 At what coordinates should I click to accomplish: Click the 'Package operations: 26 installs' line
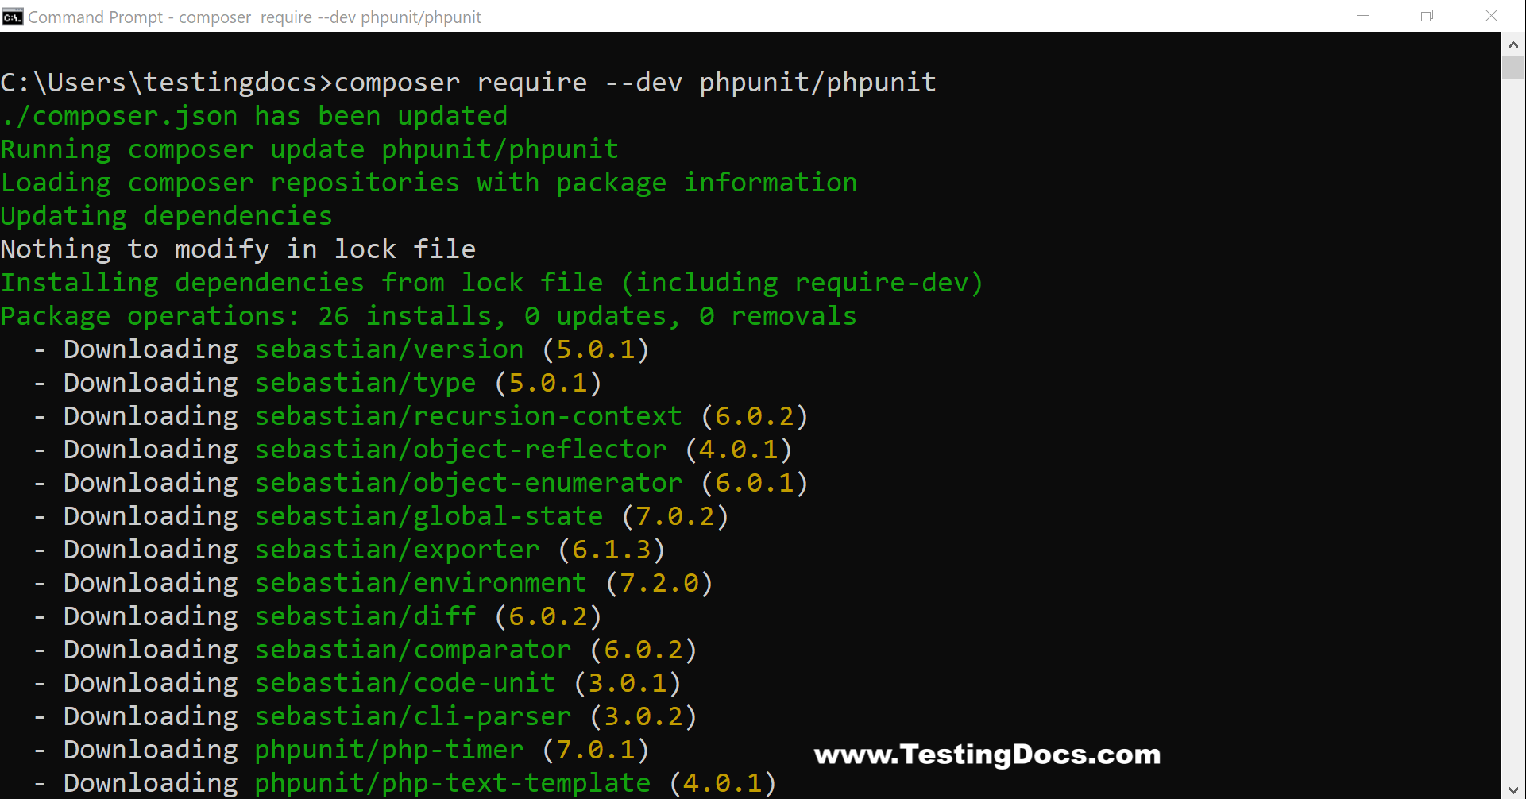428,316
